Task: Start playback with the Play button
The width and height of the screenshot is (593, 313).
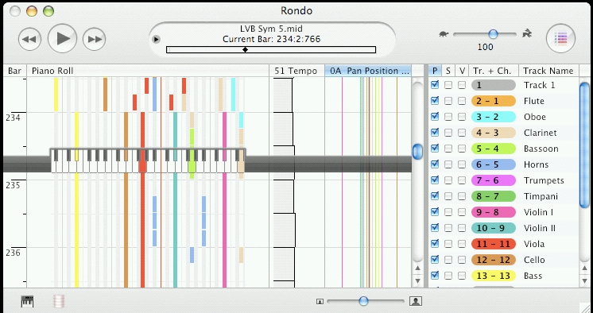Action: (x=63, y=38)
